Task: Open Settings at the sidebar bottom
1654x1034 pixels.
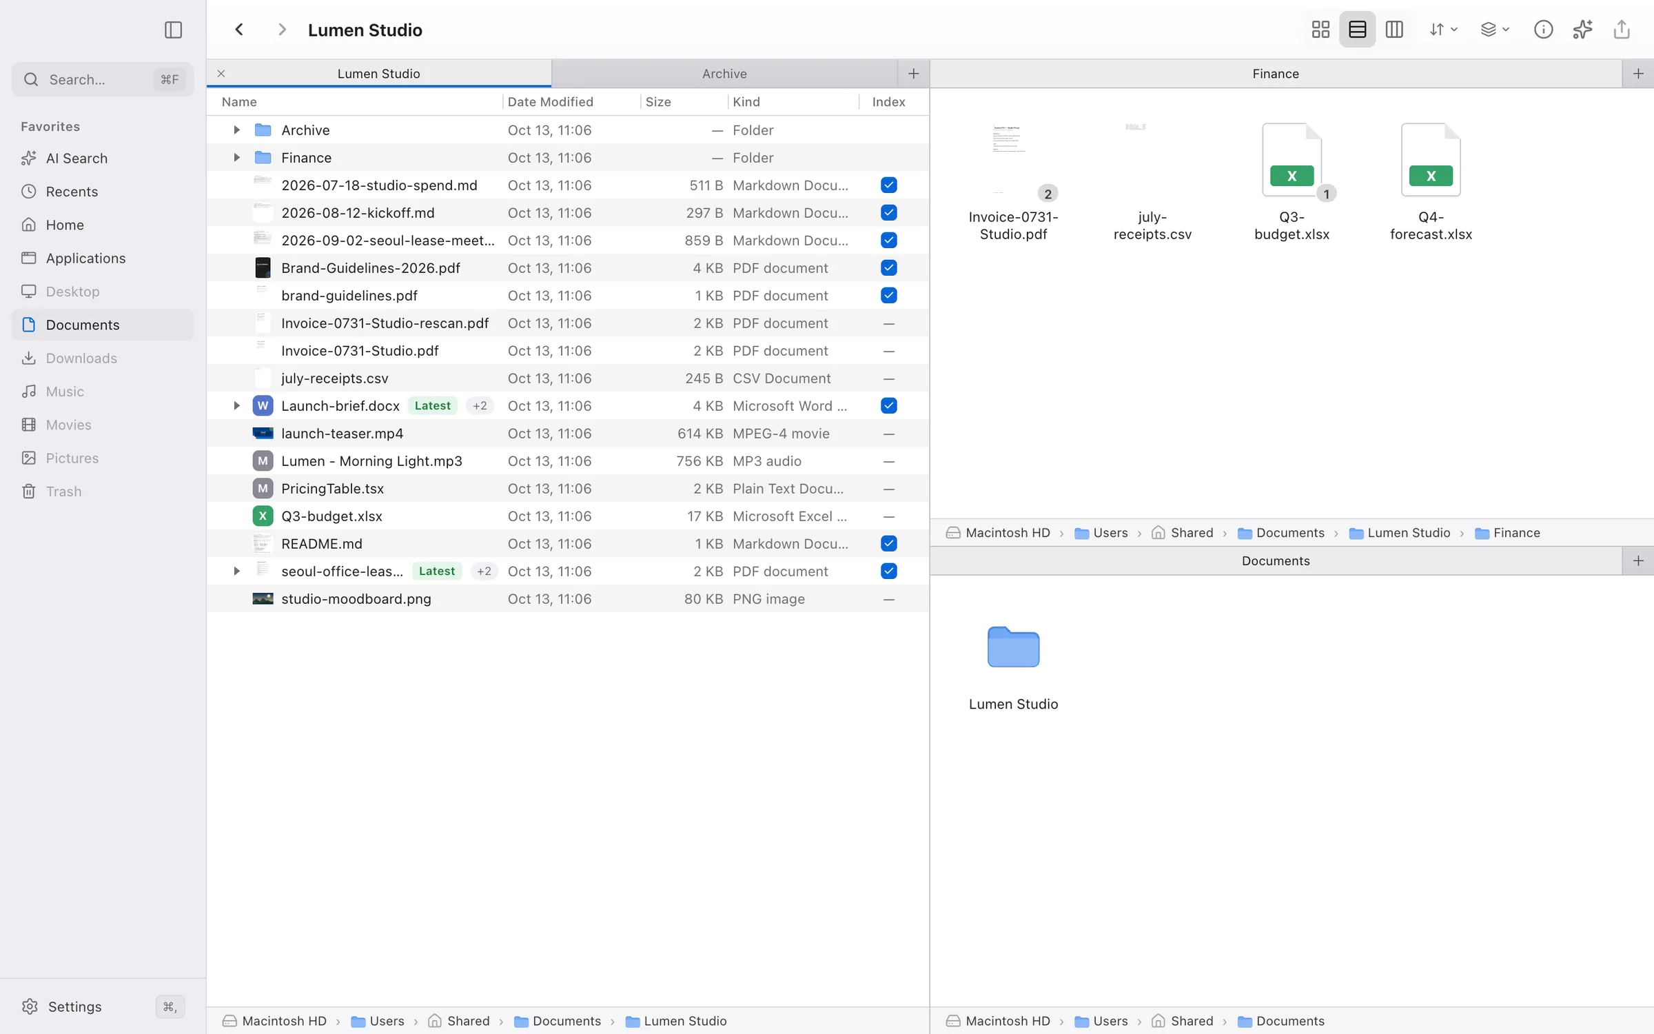Action: (x=103, y=1006)
